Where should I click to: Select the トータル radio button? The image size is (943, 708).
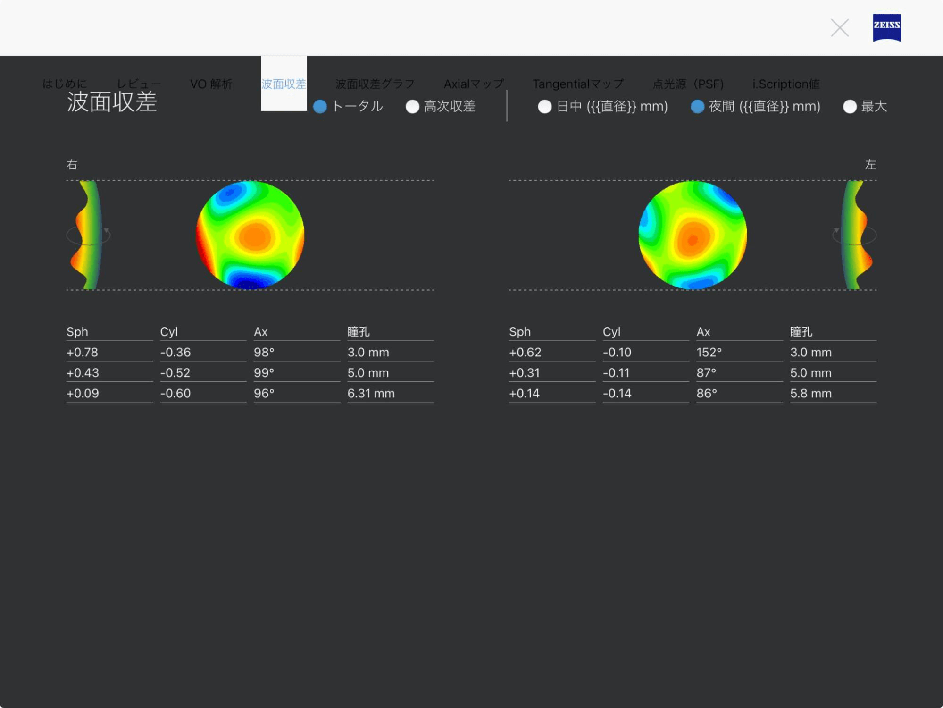pyautogui.click(x=320, y=107)
